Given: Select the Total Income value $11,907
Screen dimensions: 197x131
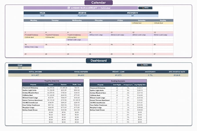Looking at the screenshot, I should (x=35, y=75).
